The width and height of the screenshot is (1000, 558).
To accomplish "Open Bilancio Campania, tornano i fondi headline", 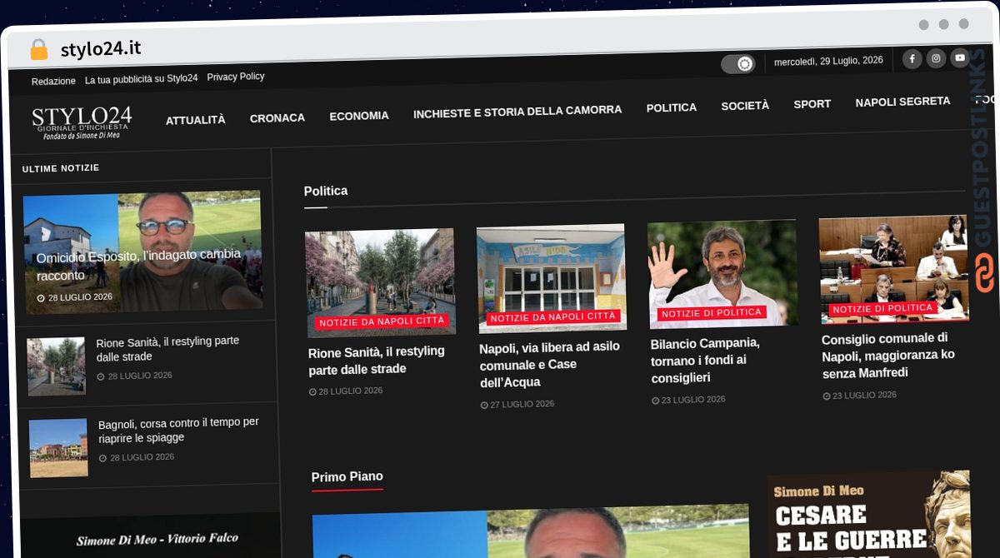I will [x=705, y=360].
